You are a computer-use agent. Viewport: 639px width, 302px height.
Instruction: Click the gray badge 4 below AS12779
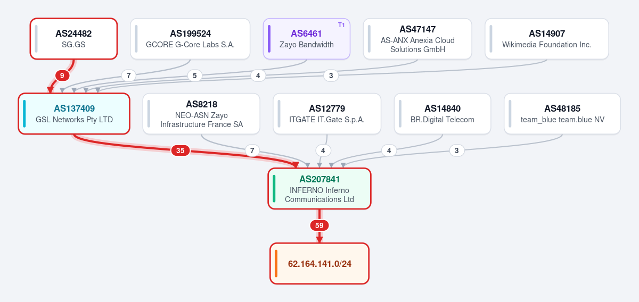[323, 150]
